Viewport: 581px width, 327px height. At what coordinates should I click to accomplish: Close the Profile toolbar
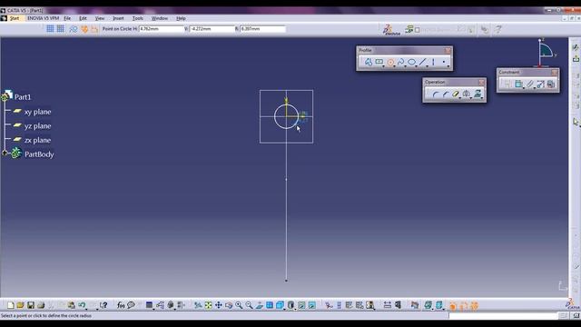coord(448,50)
